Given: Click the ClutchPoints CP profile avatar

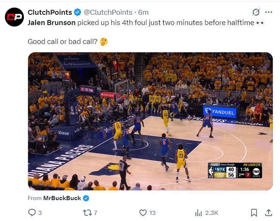Looking at the screenshot, I should [14, 17].
